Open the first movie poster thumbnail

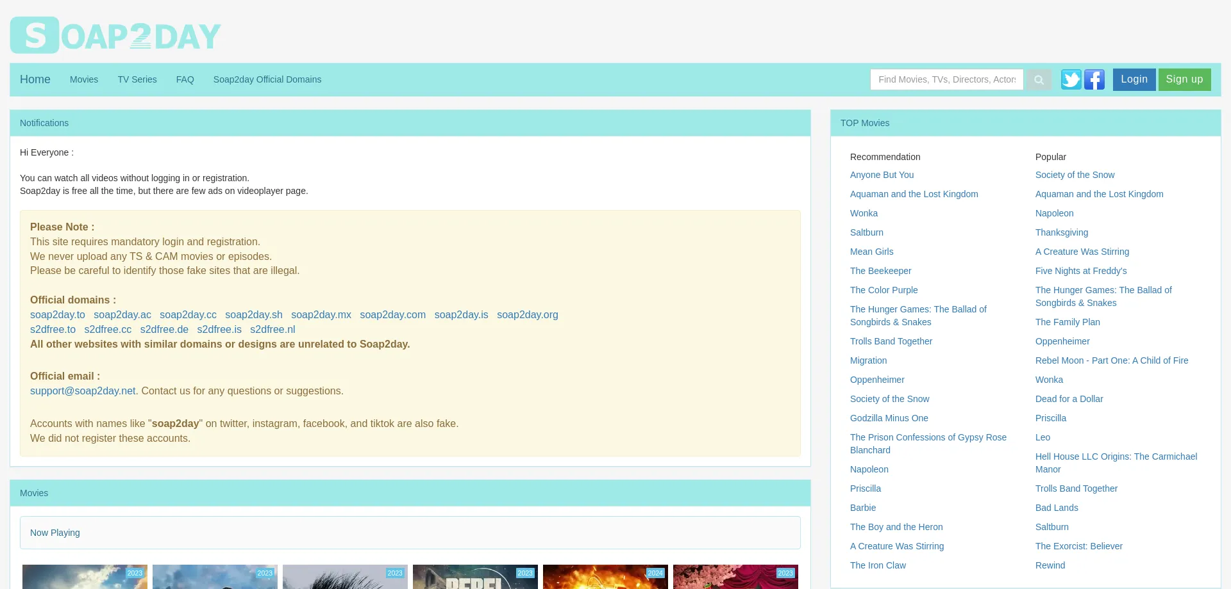pos(85,577)
